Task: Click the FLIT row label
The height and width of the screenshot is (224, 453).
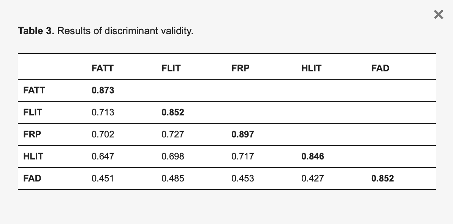Action: pyautogui.click(x=32, y=112)
